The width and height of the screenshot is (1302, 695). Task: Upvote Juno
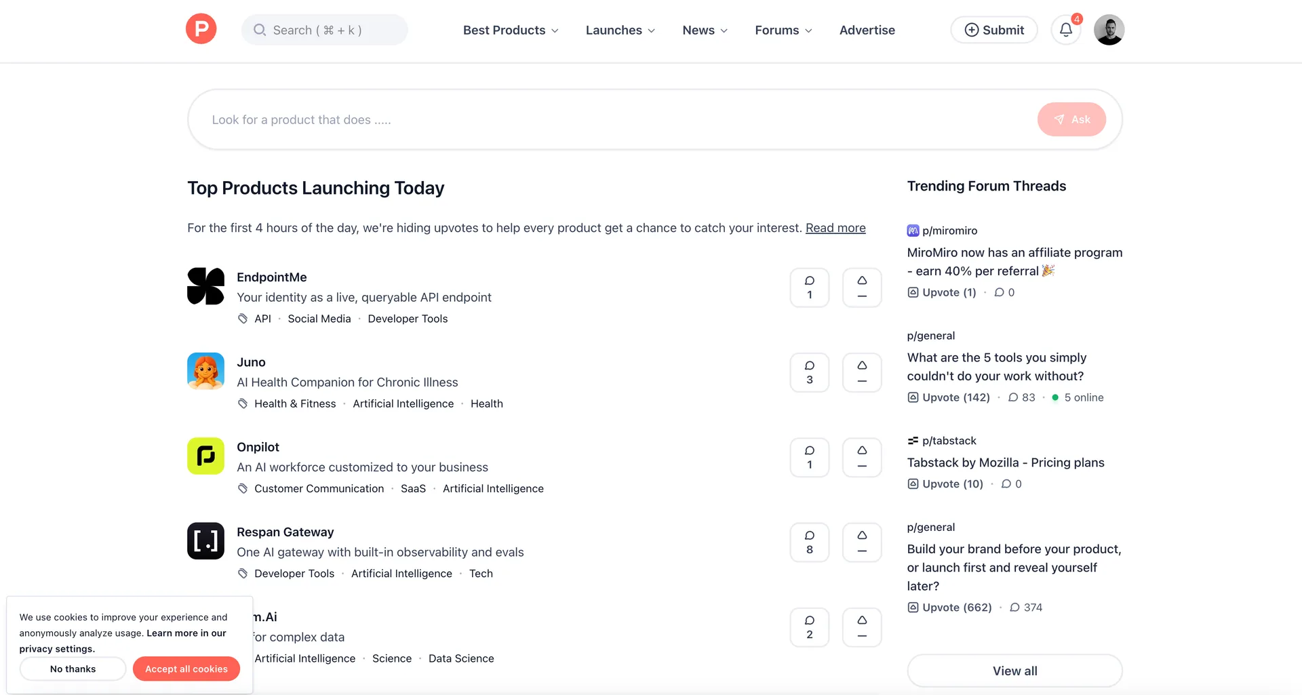(862, 372)
